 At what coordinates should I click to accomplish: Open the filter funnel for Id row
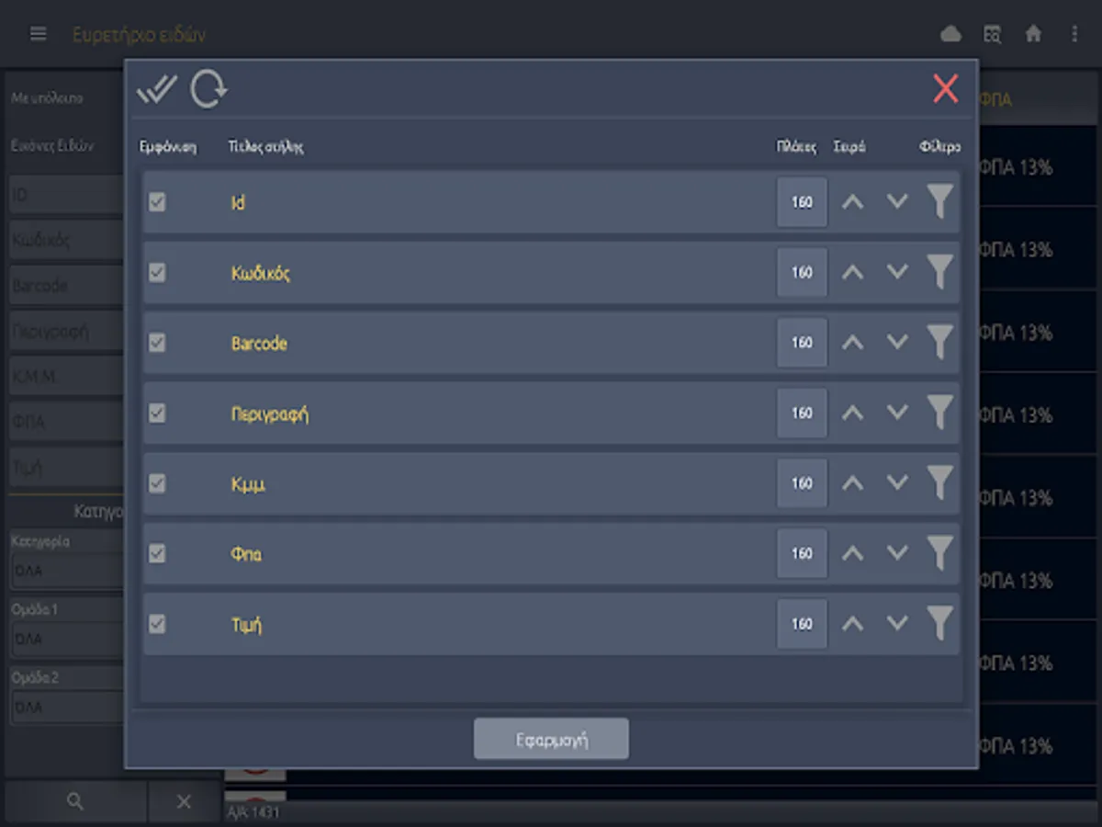click(939, 201)
